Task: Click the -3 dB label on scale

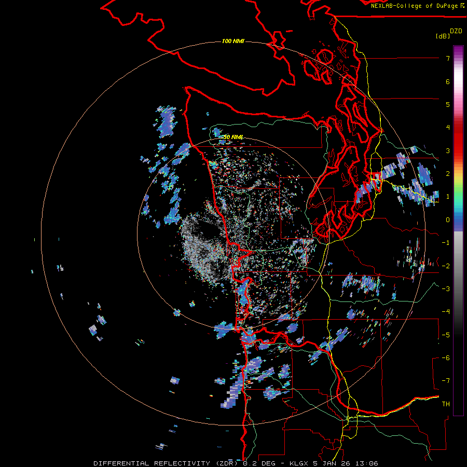Action: pos(446,289)
